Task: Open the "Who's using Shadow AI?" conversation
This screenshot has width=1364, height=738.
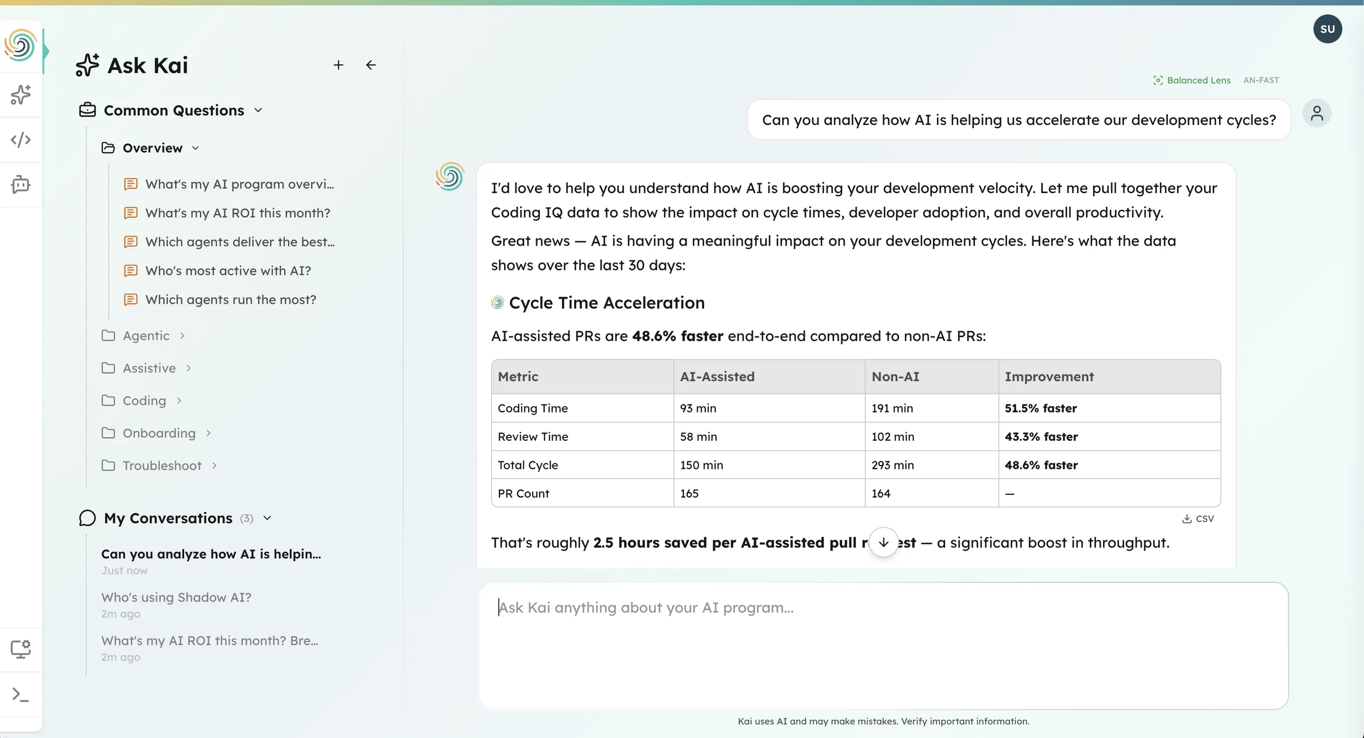Action: tap(176, 597)
